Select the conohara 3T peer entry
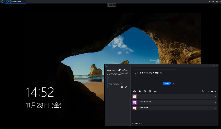 [x=175, y=102]
